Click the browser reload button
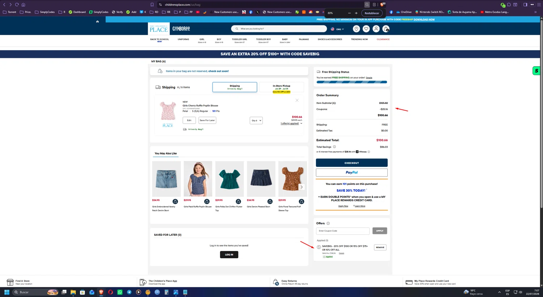543x297 pixels. 17,5
